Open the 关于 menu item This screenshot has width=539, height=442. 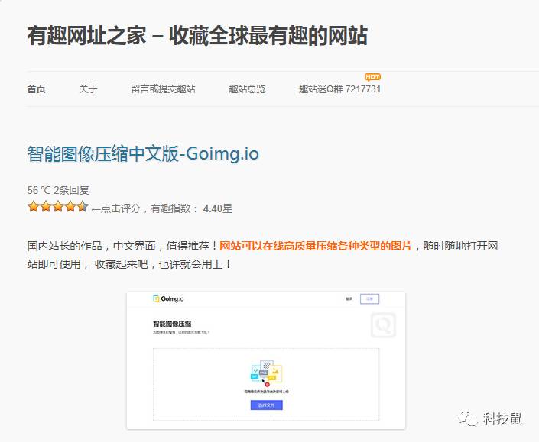click(x=89, y=89)
